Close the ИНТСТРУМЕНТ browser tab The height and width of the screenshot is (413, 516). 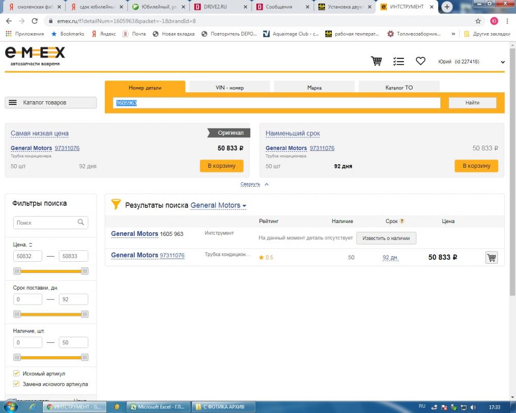(431, 7)
